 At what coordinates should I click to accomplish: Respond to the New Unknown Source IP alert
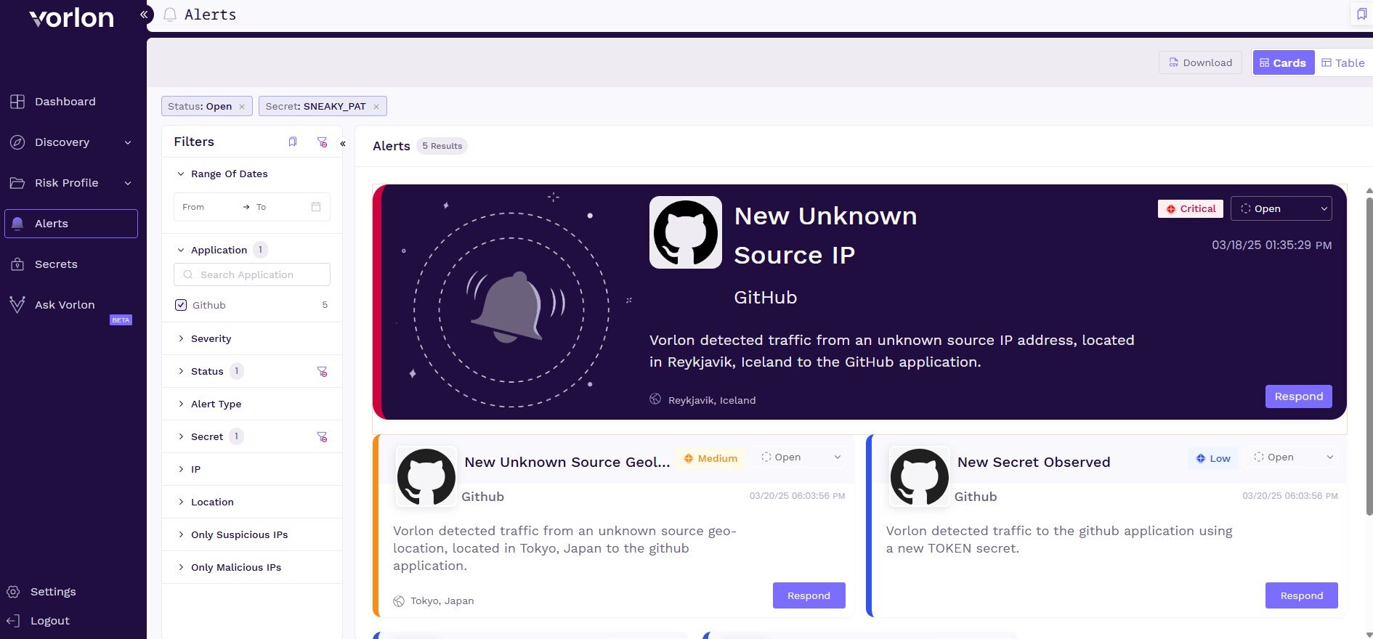1299,396
